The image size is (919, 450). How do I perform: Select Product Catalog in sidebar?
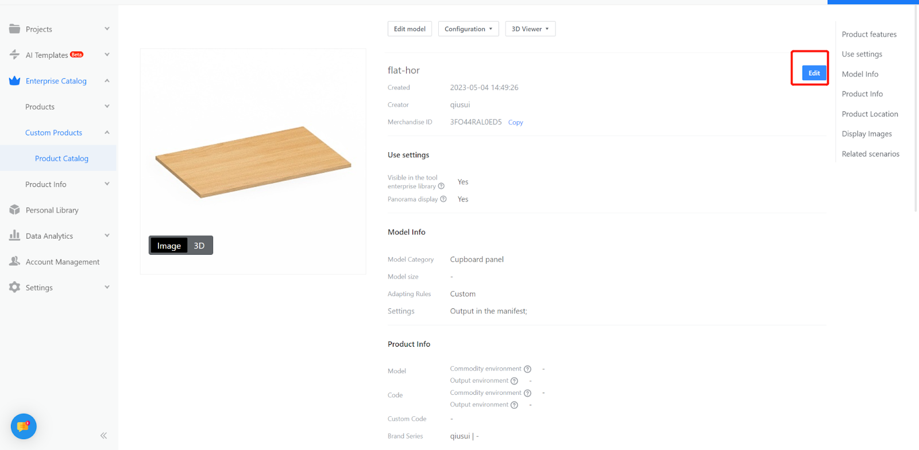click(61, 158)
